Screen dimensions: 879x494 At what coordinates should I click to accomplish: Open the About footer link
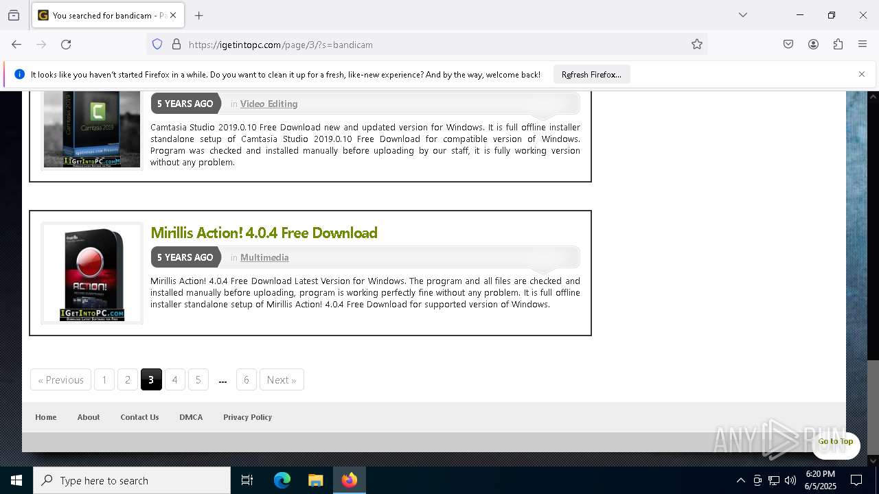pyautogui.click(x=89, y=417)
